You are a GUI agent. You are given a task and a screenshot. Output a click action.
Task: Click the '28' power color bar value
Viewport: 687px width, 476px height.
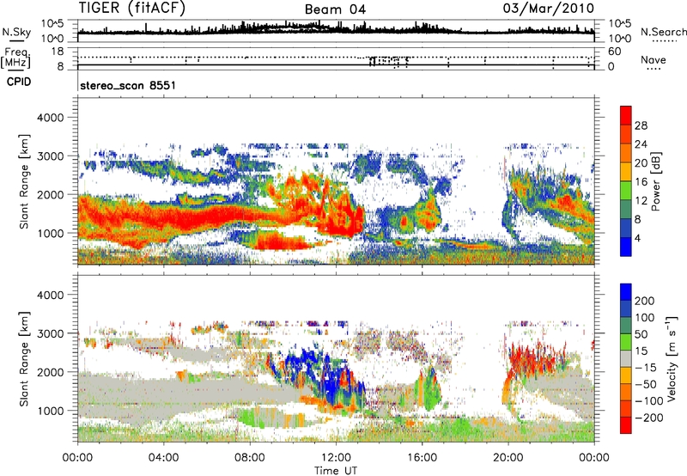(641, 125)
